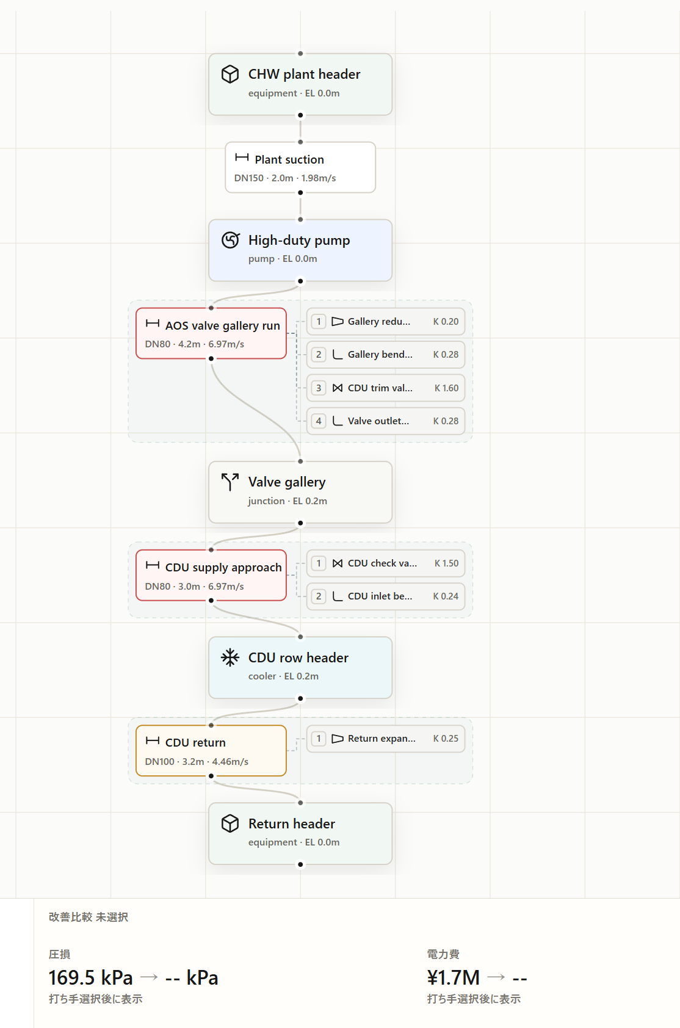Open the Gallery bend fitting K 0.28
680x1028 pixels.
pos(386,355)
